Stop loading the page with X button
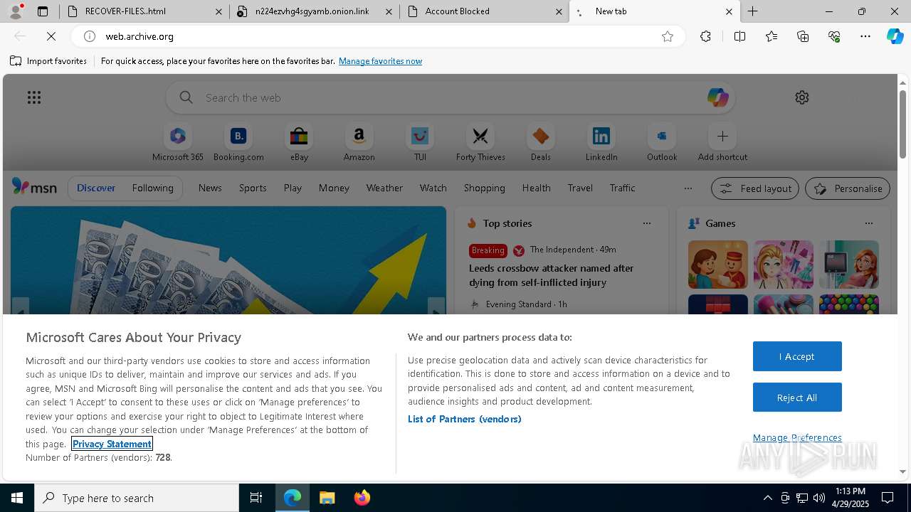 (x=51, y=36)
